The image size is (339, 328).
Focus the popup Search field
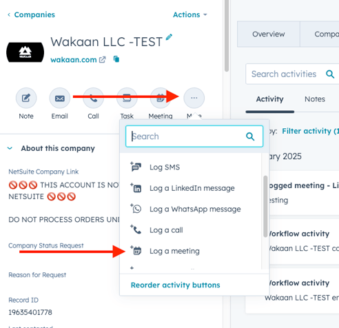coord(194,136)
